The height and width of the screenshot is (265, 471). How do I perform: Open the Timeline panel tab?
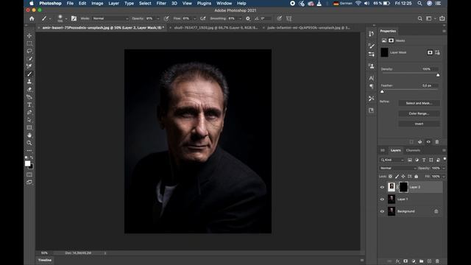[x=45, y=260]
